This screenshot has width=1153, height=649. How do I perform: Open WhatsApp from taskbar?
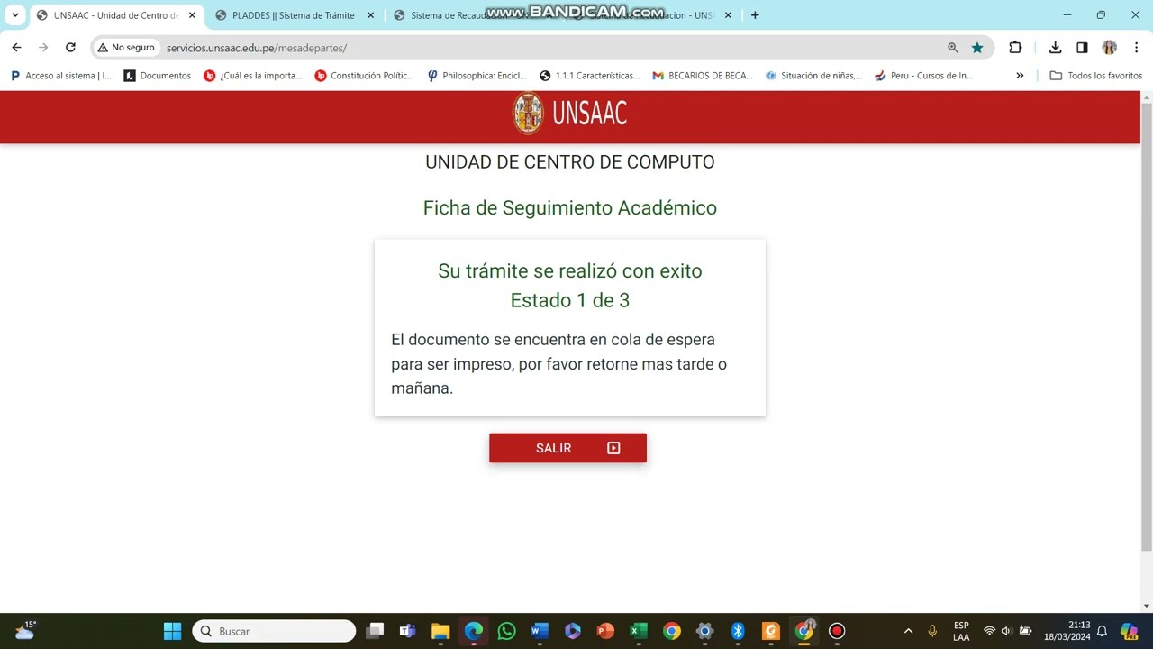tap(506, 631)
